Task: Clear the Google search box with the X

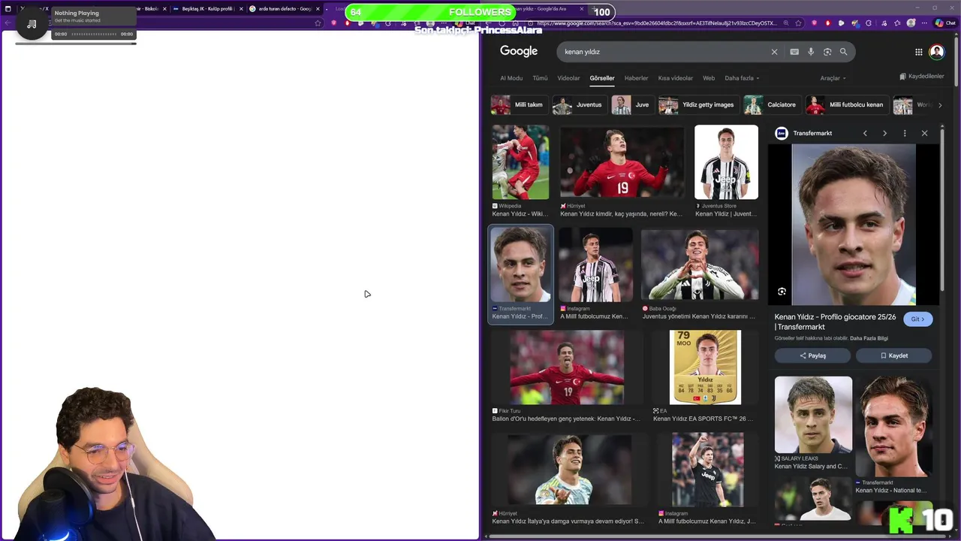Action: tap(774, 52)
